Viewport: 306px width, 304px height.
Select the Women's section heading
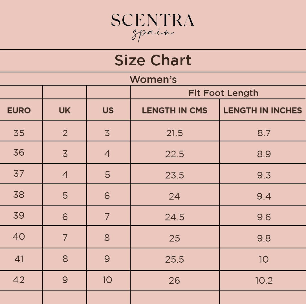(x=153, y=79)
